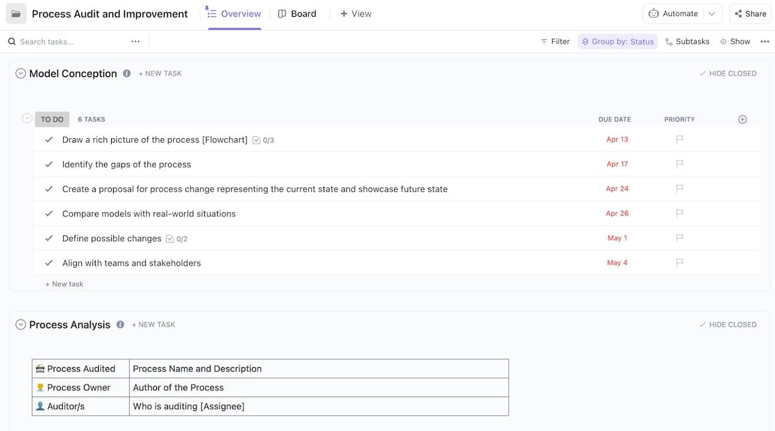
Task: Open subtask checklist on Draw a rich picture task
Action: pyautogui.click(x=263, y=140)
